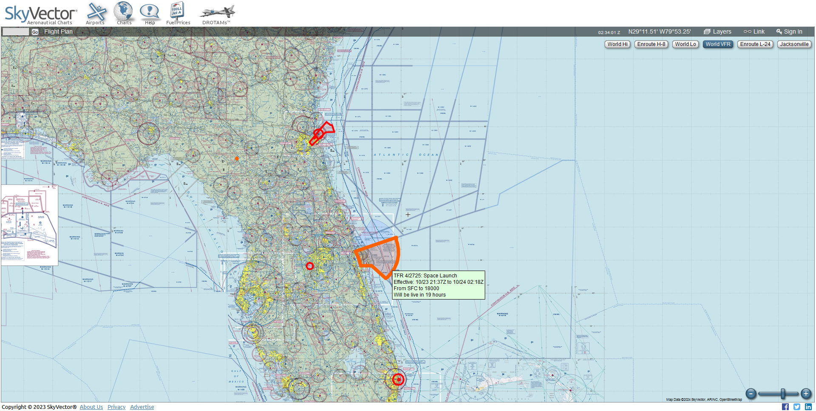Screen dimensions: 816x411
Task: Open the Charts globe icon
Action: [x=124, y=13]
